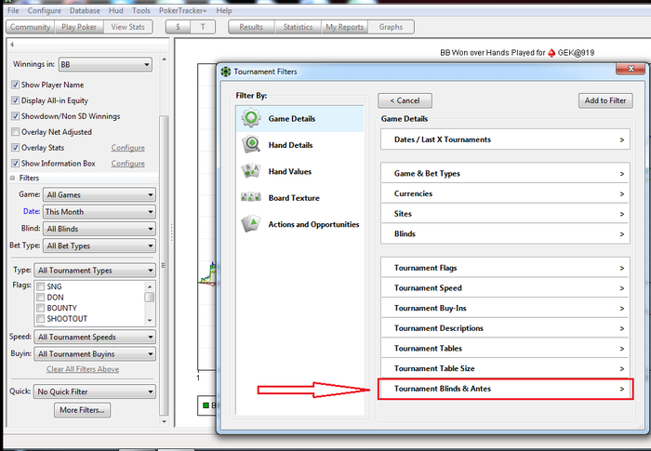Click Configure link beside Show Information Box

click(x=128, y=164)
